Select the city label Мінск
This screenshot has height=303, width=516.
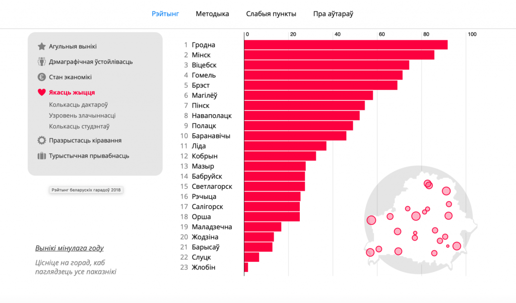201,55
